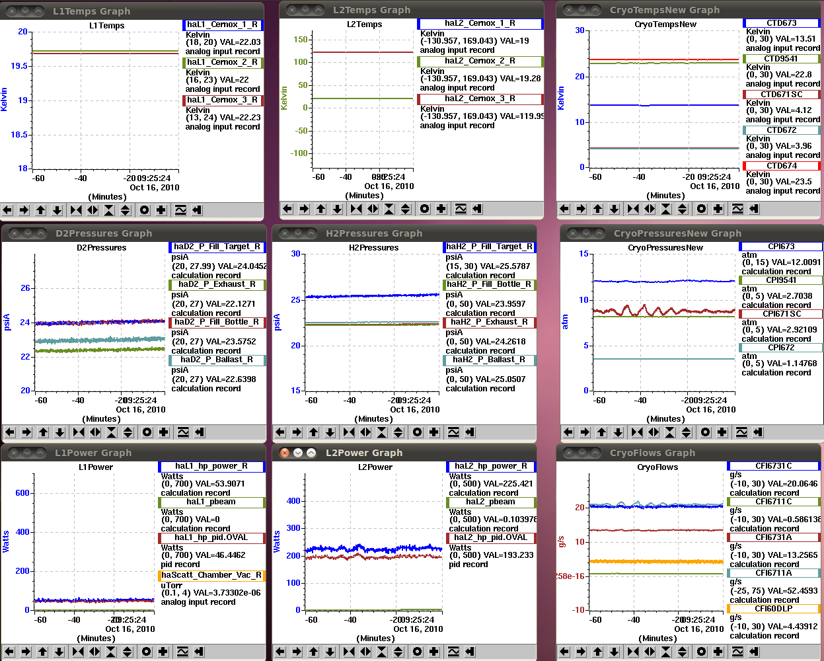Close the L2Power Graph window
The image size is (824, 661).
point(285,453)
